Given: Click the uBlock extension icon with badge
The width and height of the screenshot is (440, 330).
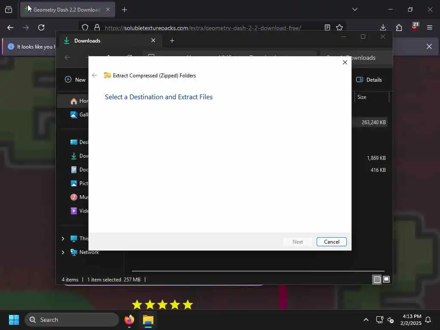Looking at the screenshot, I should (415, 27).
